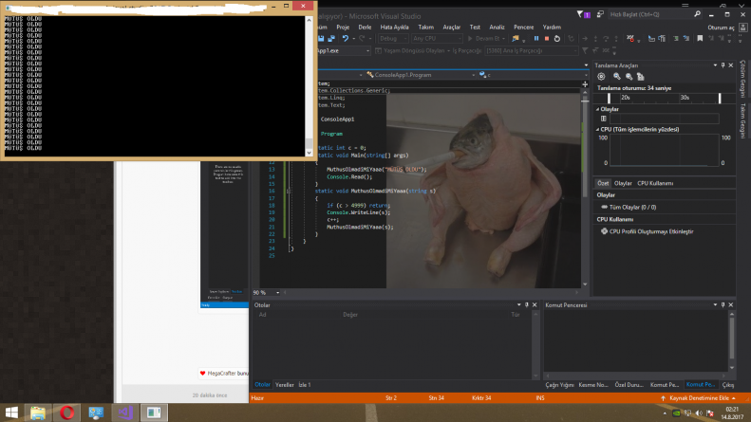The width and height of the screenshot is (751, 422).
Task: Open the Otolar panel options arrow
Action: pyautogui.click(x=518, y=304)
